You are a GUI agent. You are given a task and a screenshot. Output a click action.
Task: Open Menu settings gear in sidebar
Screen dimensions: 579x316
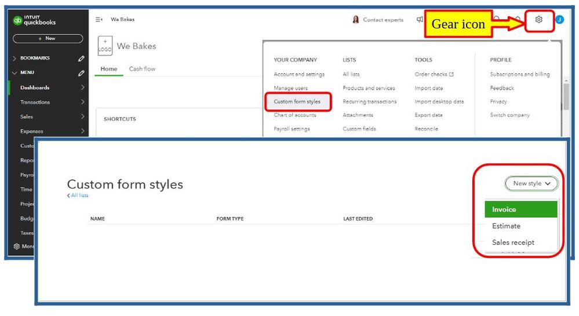(17, 247)
